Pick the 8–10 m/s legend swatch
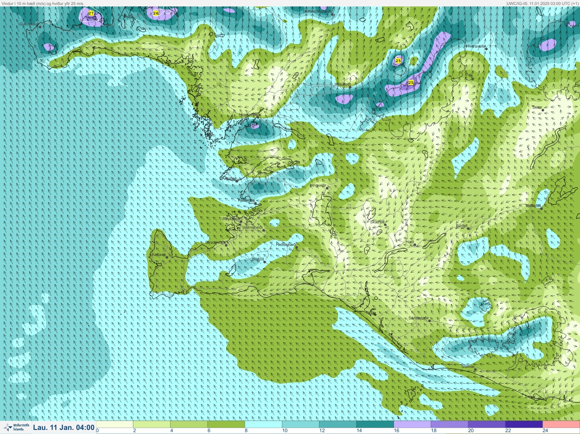Screen dimensions: 580x434 coord(263,424)
